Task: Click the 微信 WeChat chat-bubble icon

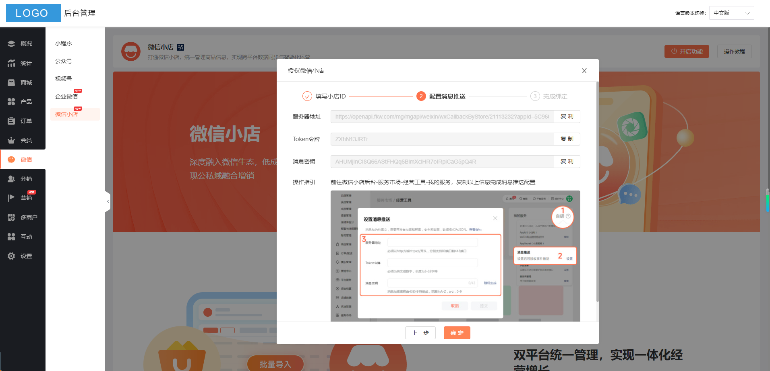Action: click(x=11, y=160)
